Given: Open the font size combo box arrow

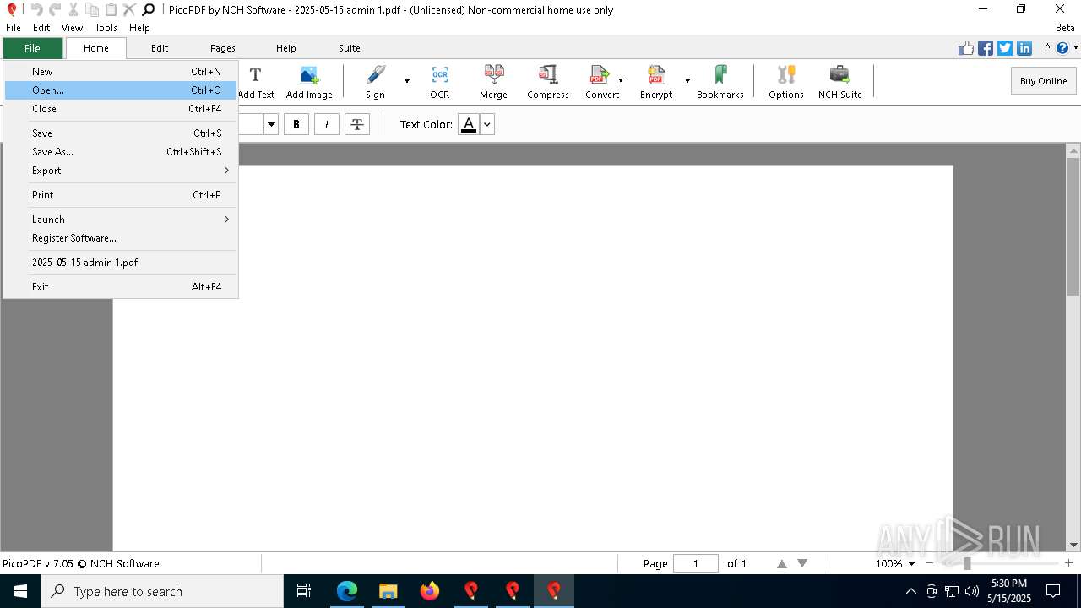Looking at the screenshot, I should coord(271,125).
